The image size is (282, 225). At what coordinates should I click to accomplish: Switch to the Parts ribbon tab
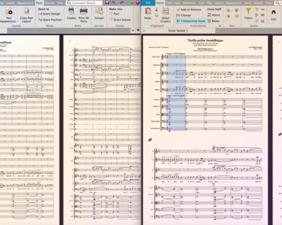(39, 3)
